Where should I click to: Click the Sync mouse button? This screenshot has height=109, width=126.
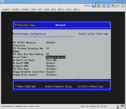115,6
